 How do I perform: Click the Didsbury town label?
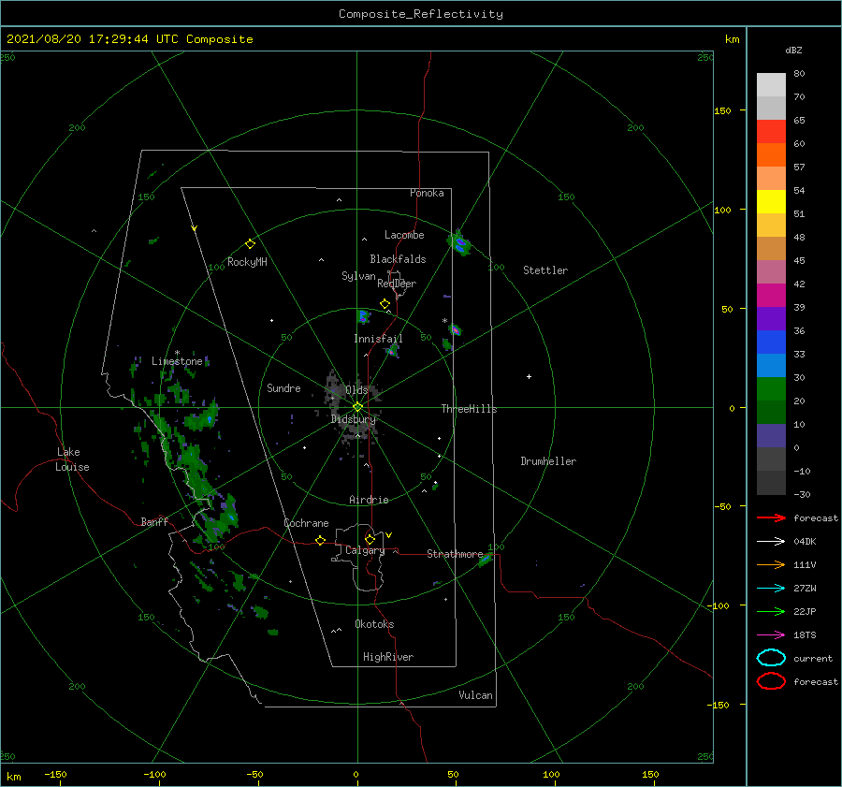[x=354, y=419]
